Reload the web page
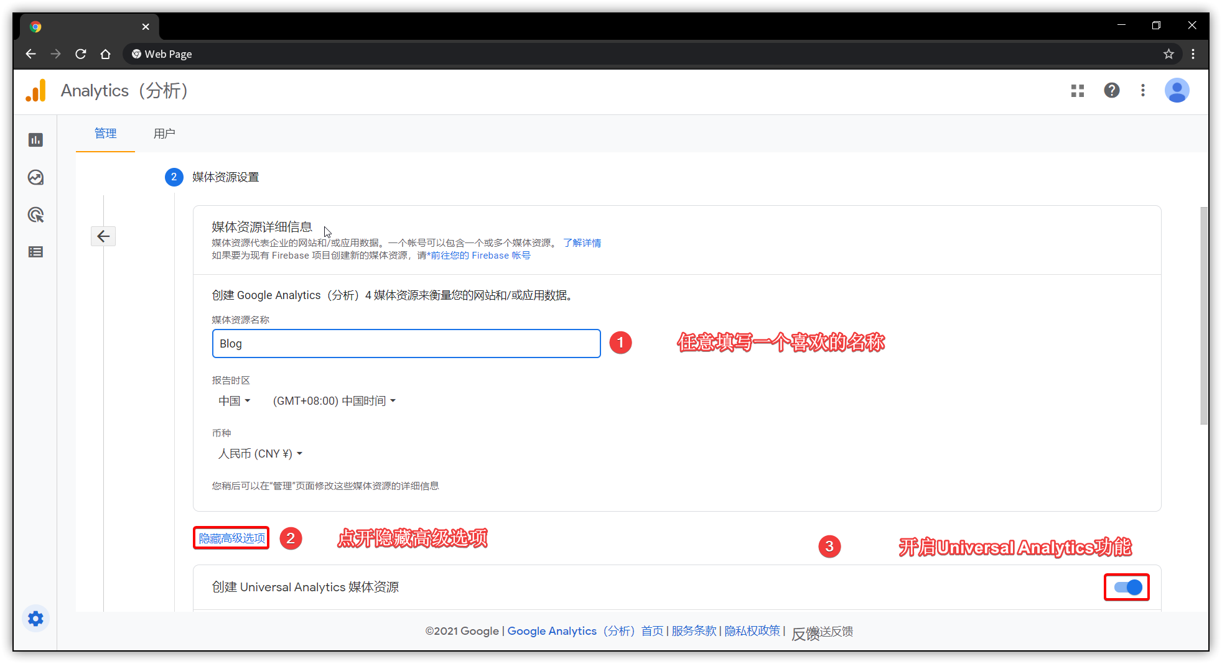The width and height of the screenshot is (1222, 664). (80, 54)
